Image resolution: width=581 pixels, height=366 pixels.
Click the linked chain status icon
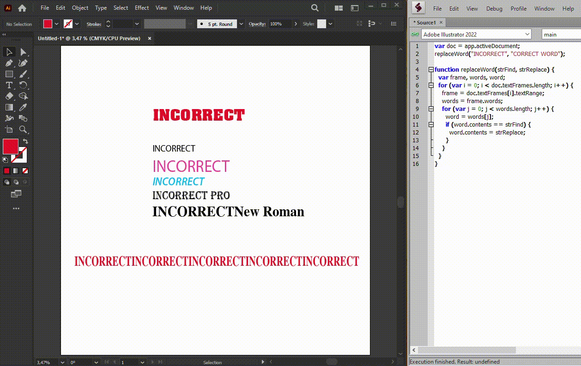pos(414,34)
